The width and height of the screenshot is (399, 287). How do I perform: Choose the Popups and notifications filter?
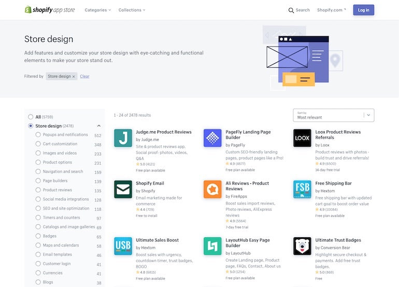click(x=38, y=135)
